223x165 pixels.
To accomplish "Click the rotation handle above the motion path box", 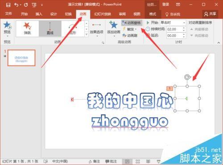I will [187, 77].
